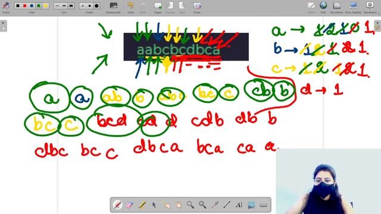Select the Highlighter marker tool
Viewport: 381px width, 214px height.
pyautogui.click(x=142, y=205)
